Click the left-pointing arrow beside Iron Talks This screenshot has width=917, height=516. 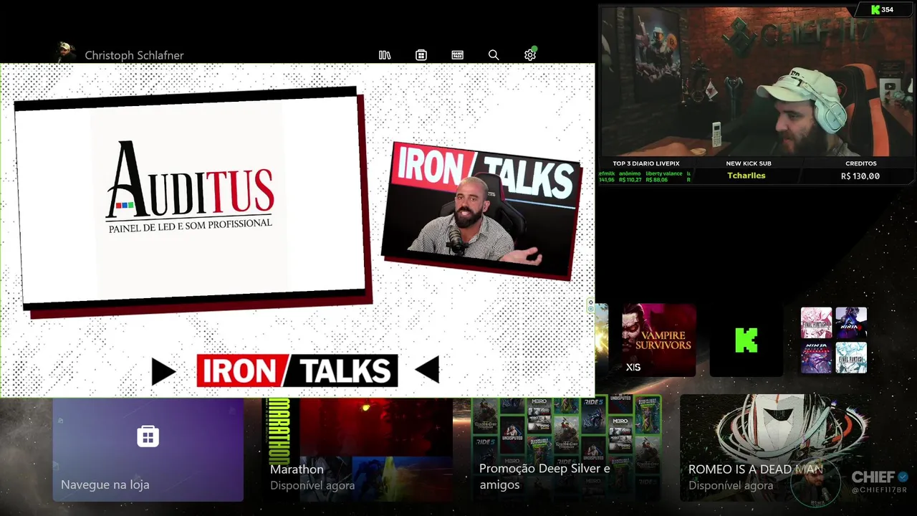[x=428, y=371]
